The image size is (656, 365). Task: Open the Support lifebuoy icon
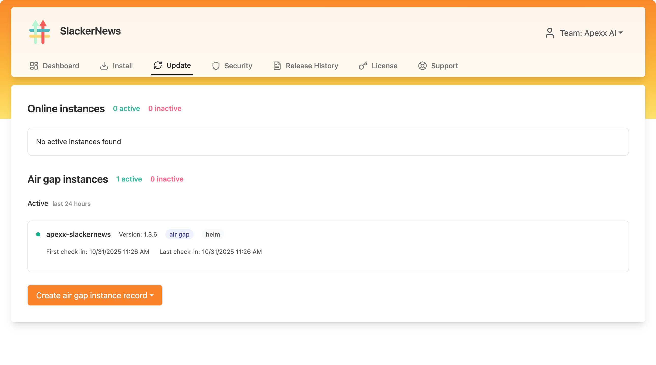pos(422,66)
